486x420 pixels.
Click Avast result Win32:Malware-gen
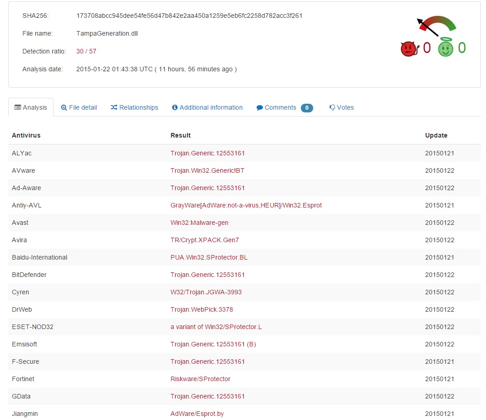[x=199, y=223]
